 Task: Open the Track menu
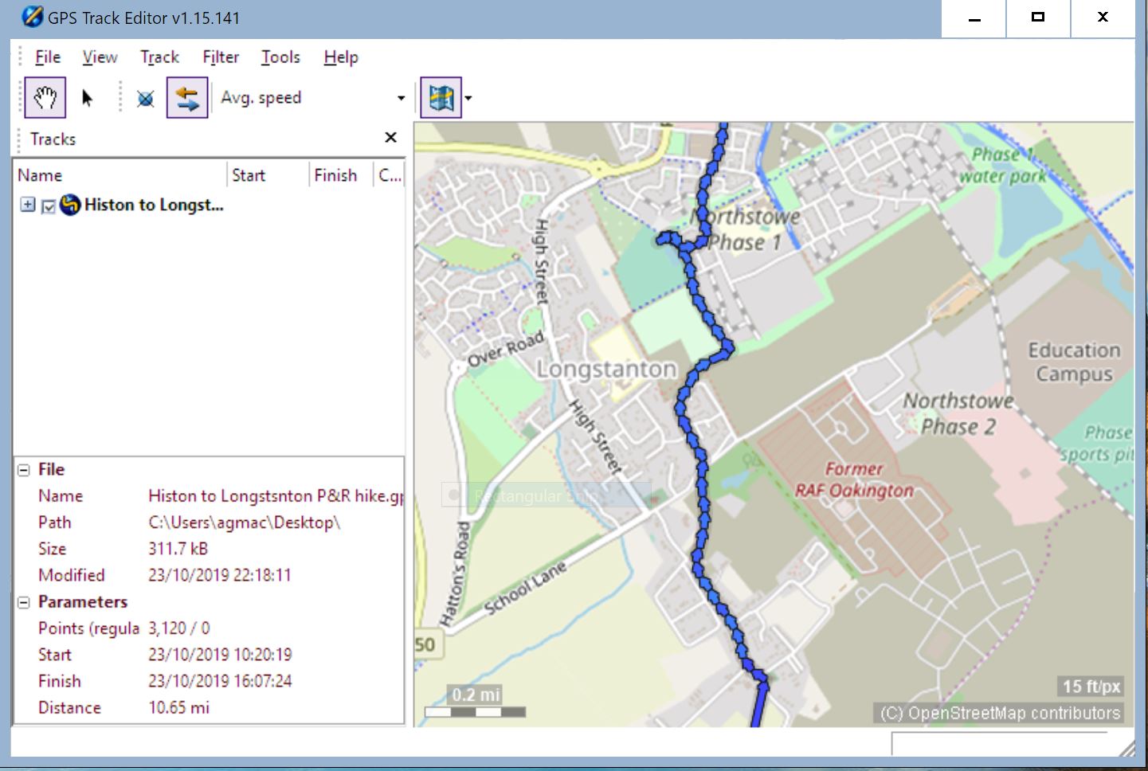pyautogui.click(x=159, y=57)
